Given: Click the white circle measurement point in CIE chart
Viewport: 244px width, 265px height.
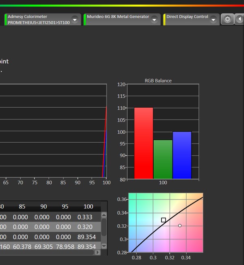Looking at the screenshot, I should pos(180,226).
